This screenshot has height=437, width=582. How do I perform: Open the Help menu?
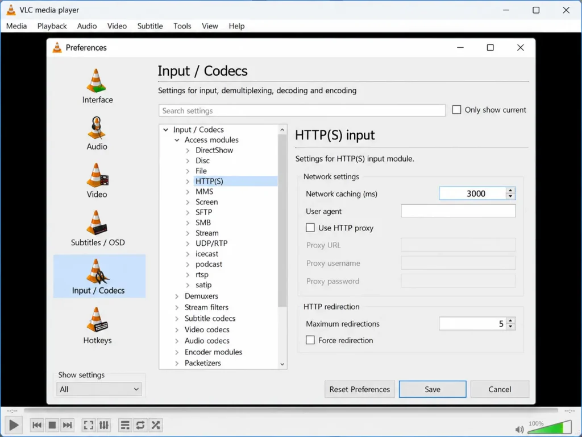236,26
